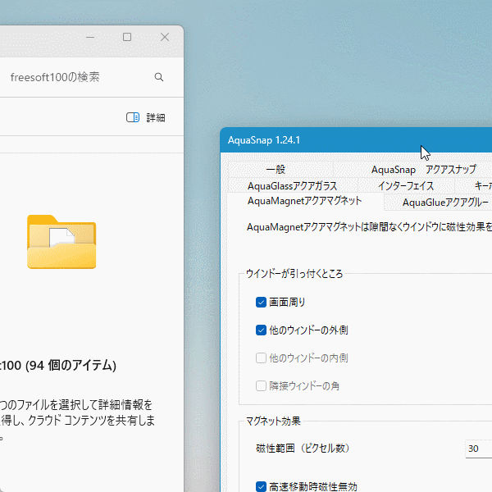Uncheck 他のウィンドーの外側 checkbox

[x=261, y=330]
